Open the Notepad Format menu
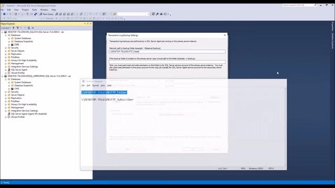Screen dimensions: 335x188 [x=95, y=86]
